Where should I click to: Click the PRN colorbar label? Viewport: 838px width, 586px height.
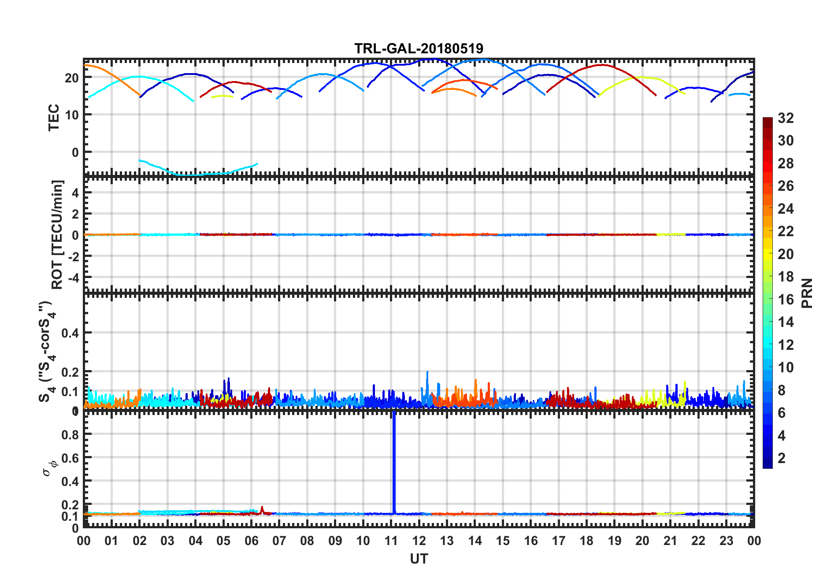[807, 293]
